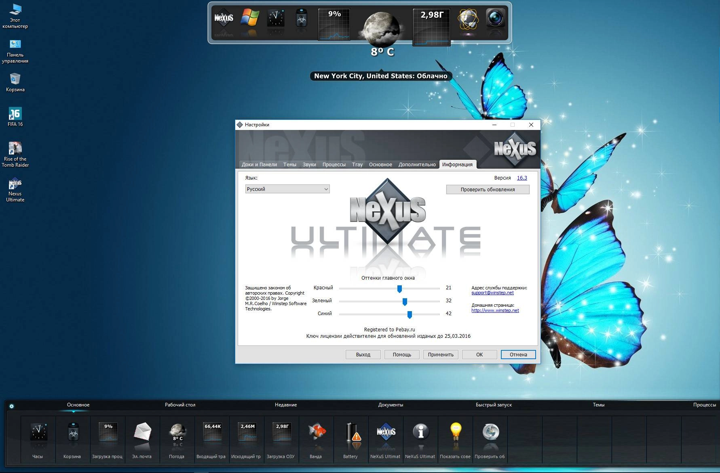Open http://www.winstep.net homepage link
The image size is (720, 473).
(x=495, y=310)
